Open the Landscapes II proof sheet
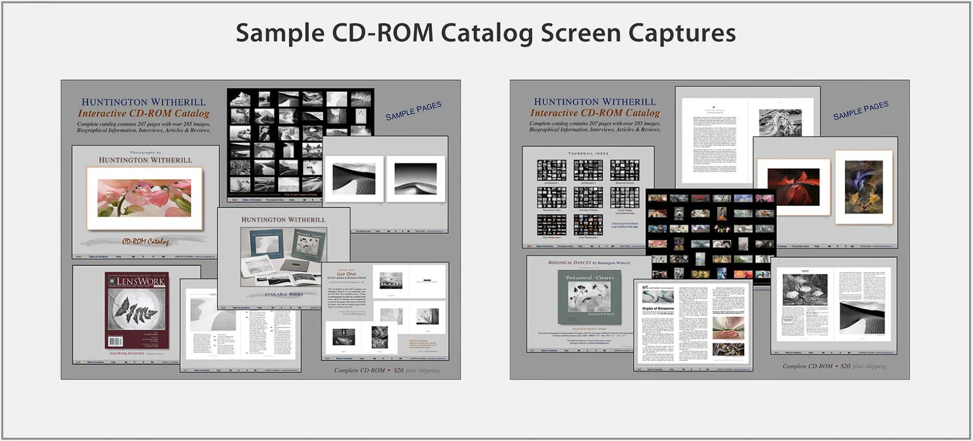The height and width of the screenshot is (441, 973). coord(588,170)
